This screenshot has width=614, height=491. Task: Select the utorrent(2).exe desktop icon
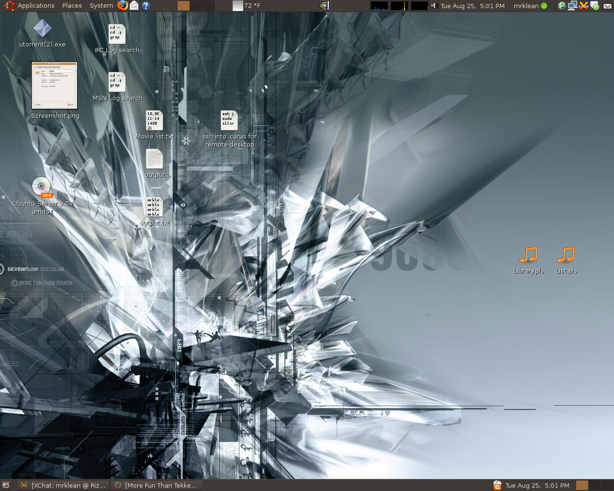pyautogui.click(x=42, y=29)
